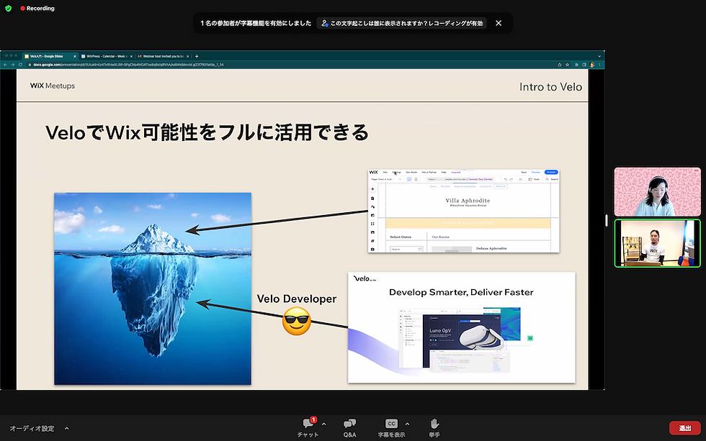Click the blue Publish button in Wix editor image
The width and height of the screenshot is (706, 441).
(551, 172)
